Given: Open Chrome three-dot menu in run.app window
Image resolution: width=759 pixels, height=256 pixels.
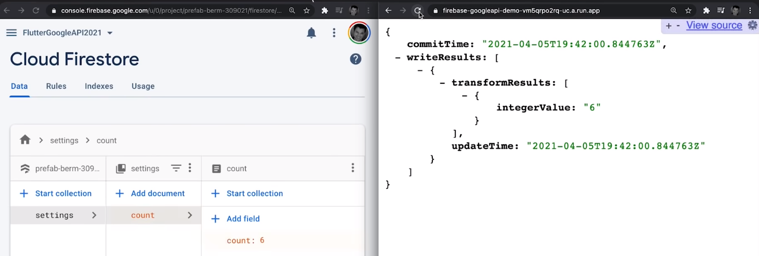Looking at the screenshot, I should pyautogui.click(x=750, y=10).
